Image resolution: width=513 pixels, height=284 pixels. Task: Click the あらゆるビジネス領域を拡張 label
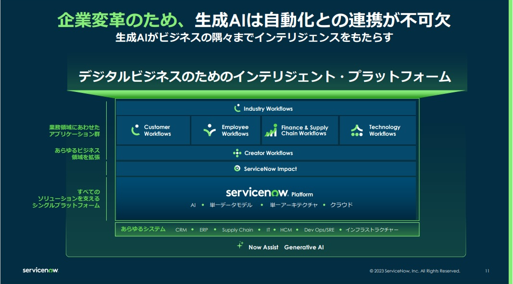tap(77, 154)
